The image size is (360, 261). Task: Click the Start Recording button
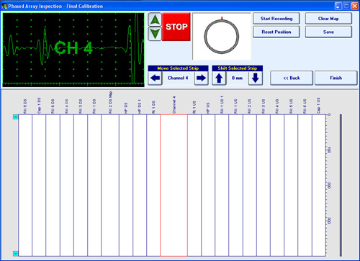[276, 19]
